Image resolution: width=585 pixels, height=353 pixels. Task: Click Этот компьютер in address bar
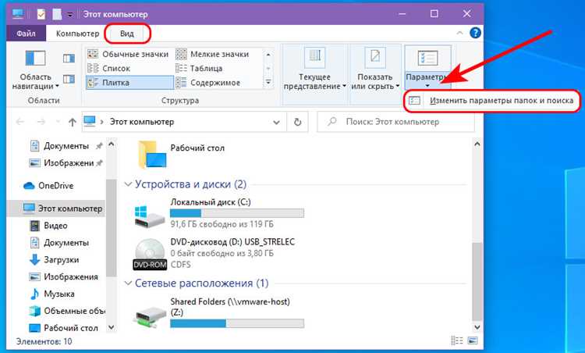tap(142, 122)
